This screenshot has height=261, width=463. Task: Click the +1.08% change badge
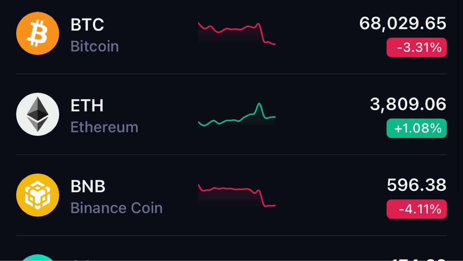pos(417,128)
